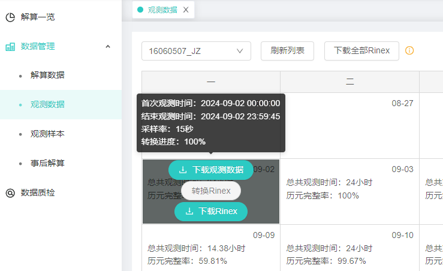Click the dropdown arrow of station selector

coord(240,51)
